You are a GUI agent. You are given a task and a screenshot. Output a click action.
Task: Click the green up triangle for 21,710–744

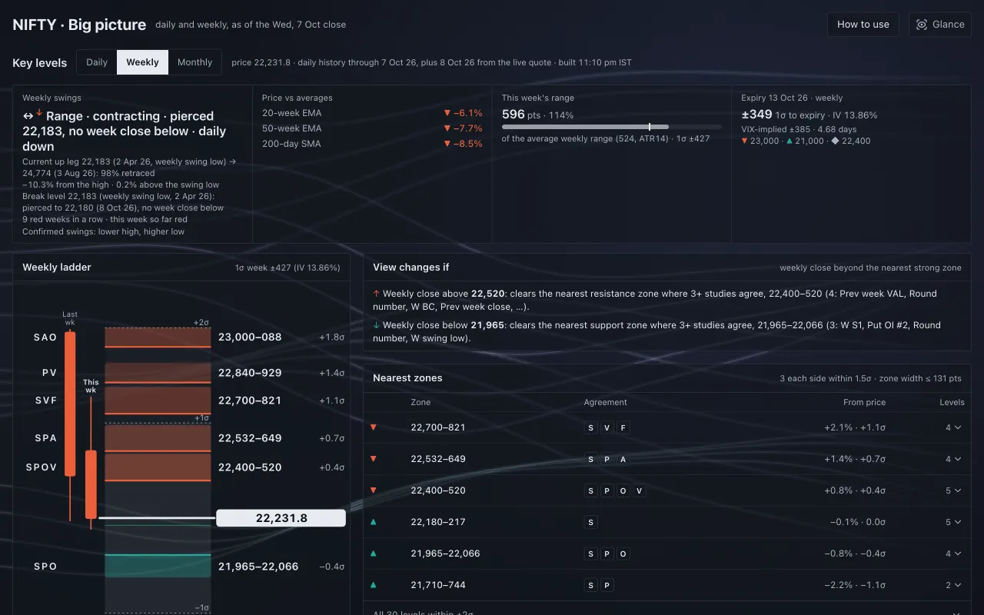(x=374, y=585)
